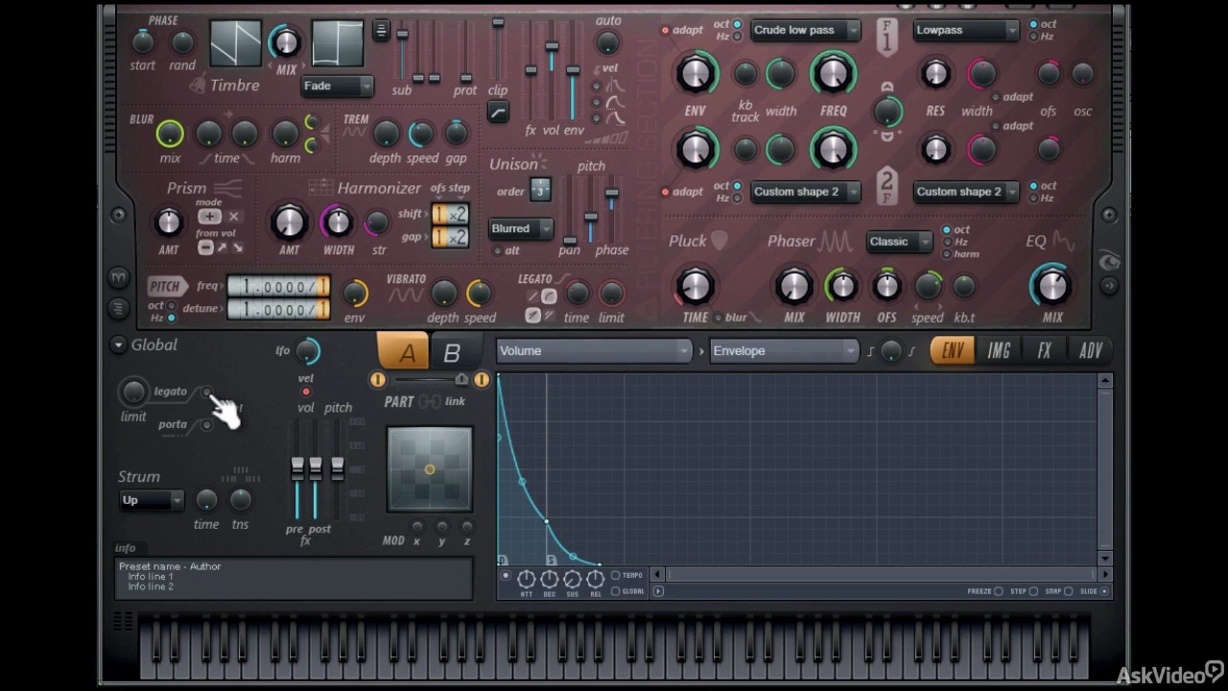Open the timbre options menu icon

pyautogui.click(x=381, y=30)
